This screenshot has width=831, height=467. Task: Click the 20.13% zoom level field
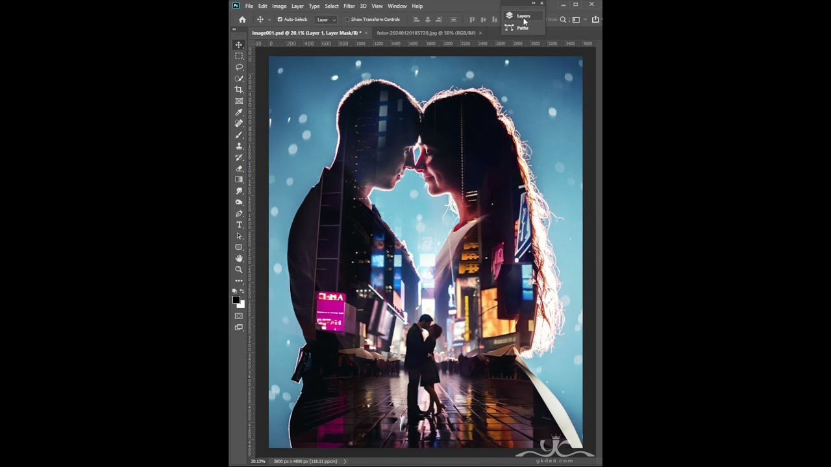tap(258, 461)
